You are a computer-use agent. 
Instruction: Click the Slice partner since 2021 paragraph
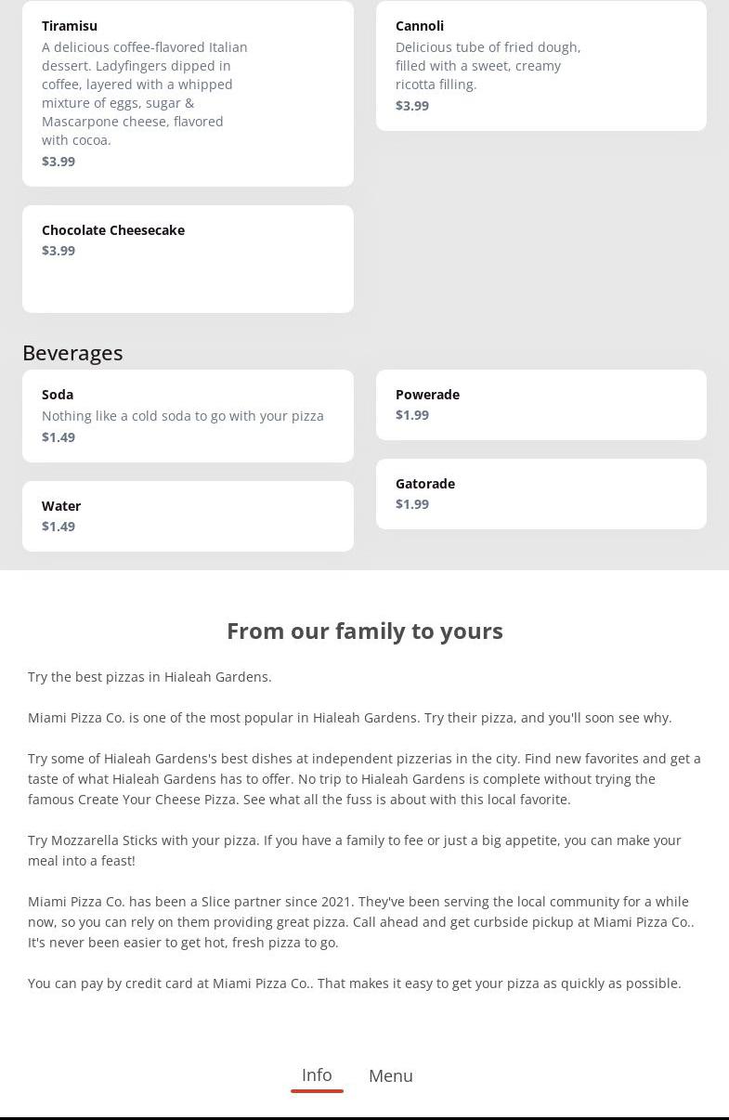click(361, 921)
